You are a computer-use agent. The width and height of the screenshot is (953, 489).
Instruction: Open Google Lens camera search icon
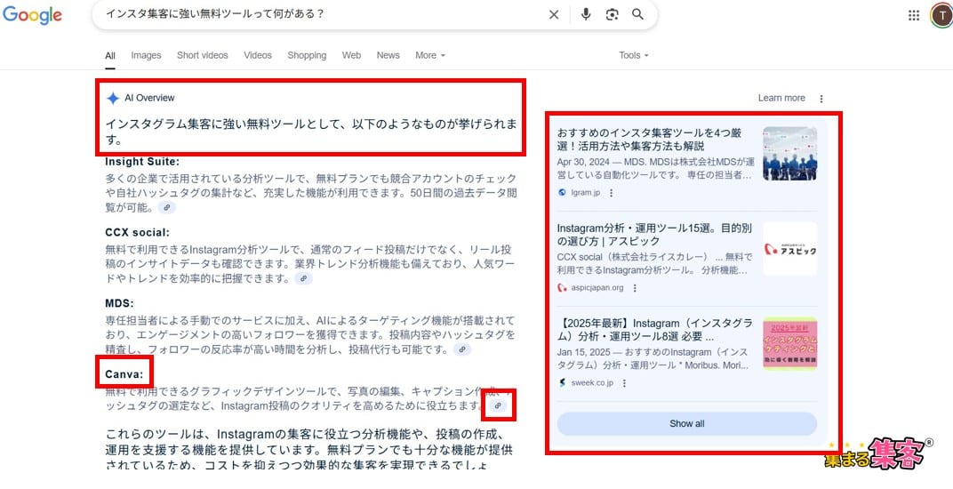(x=612, y=14)
